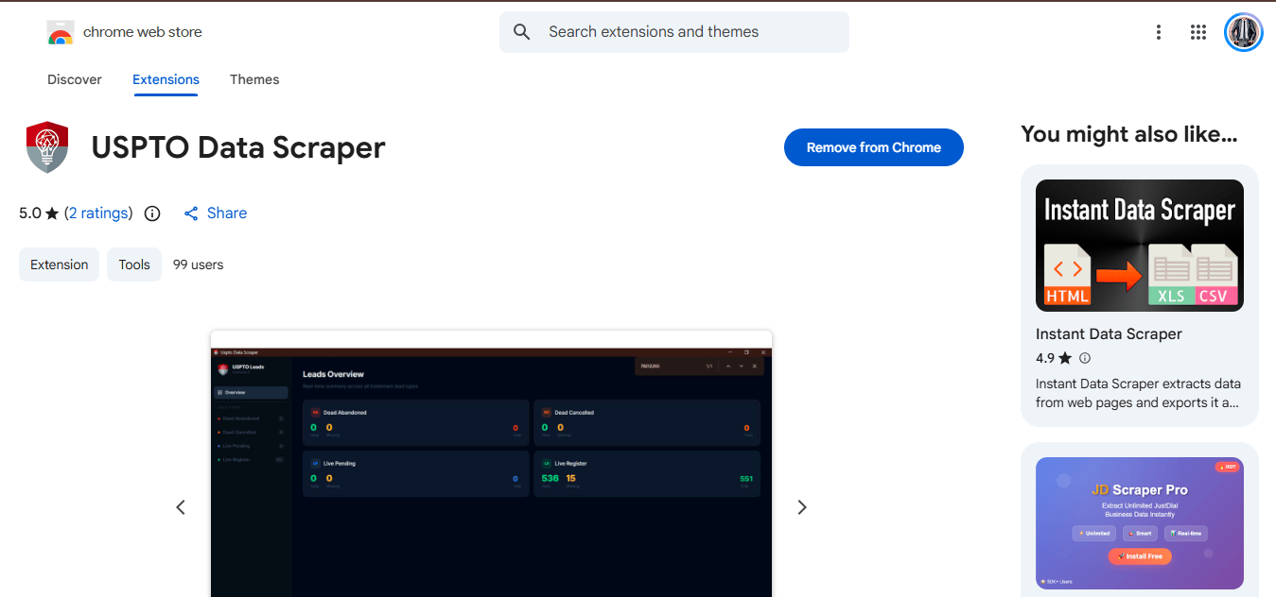Click the Share link
Image resolution: width=1276 pixels, height=597 pixels.
pos(215,213)
